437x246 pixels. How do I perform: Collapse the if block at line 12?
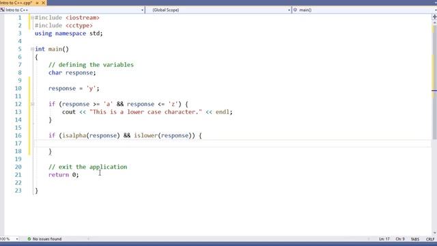click(x=32, y=104)
